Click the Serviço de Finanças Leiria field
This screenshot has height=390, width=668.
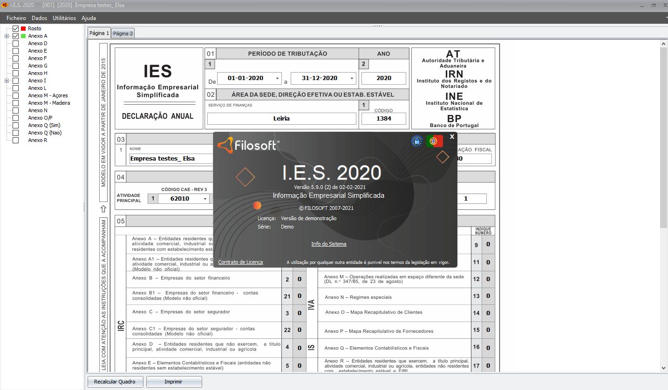pos(281,119)
